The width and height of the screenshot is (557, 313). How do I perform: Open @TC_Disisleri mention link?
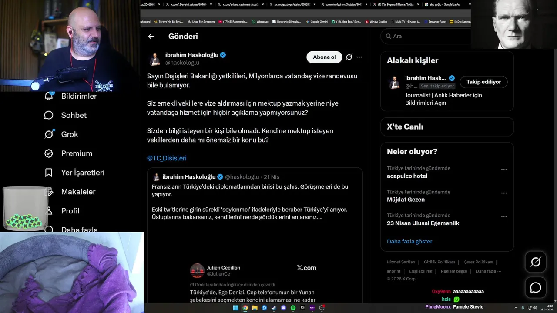point(167,158)
